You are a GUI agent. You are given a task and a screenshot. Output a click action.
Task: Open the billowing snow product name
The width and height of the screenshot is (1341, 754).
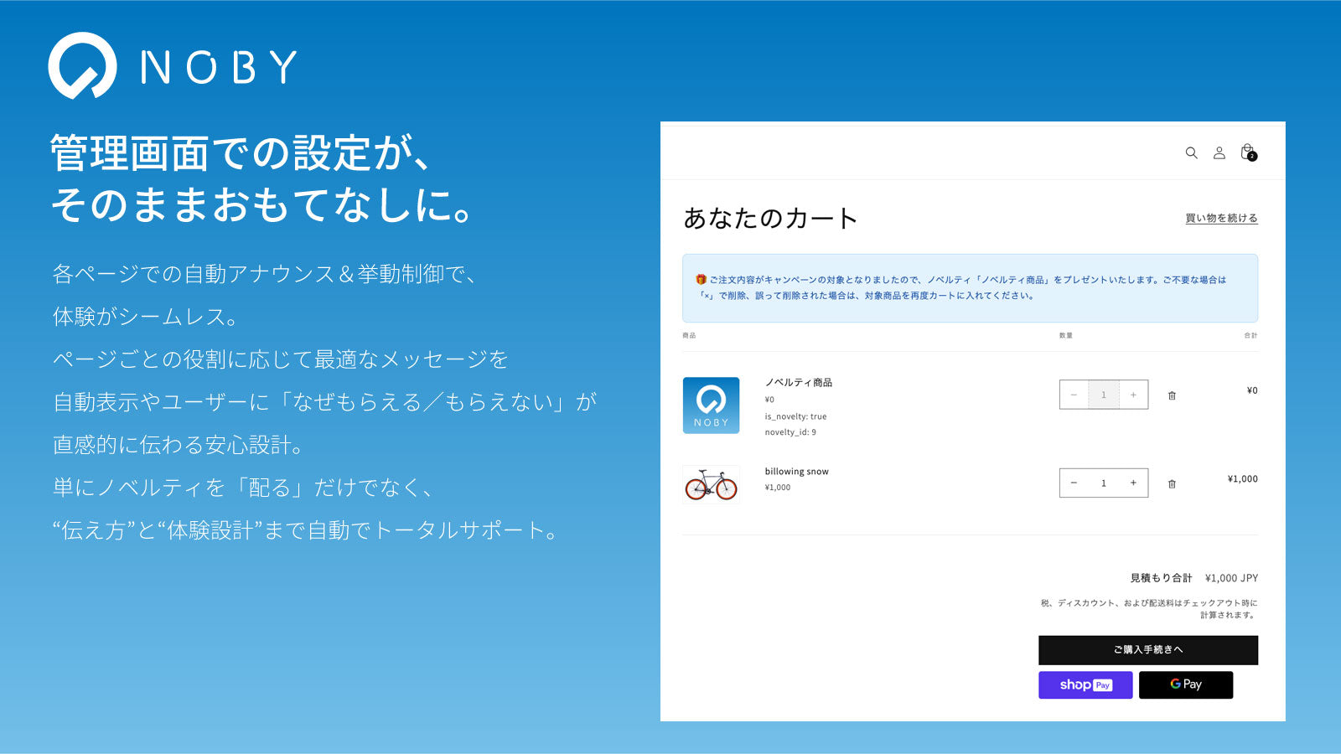tap(796, 471)
